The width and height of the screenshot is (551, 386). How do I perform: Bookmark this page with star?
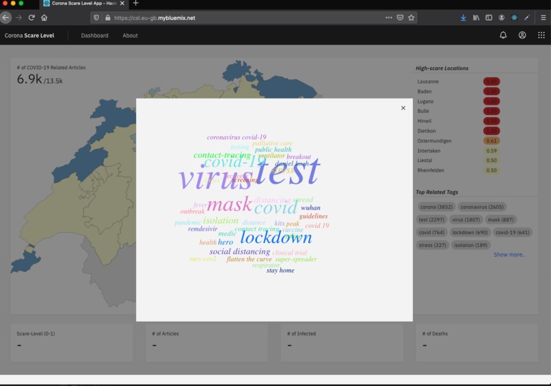(x=411, y=18)
